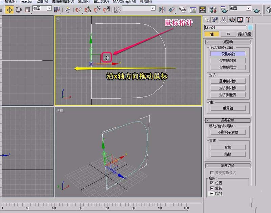Switch to the Modify command panel tab

click(215, 20)
